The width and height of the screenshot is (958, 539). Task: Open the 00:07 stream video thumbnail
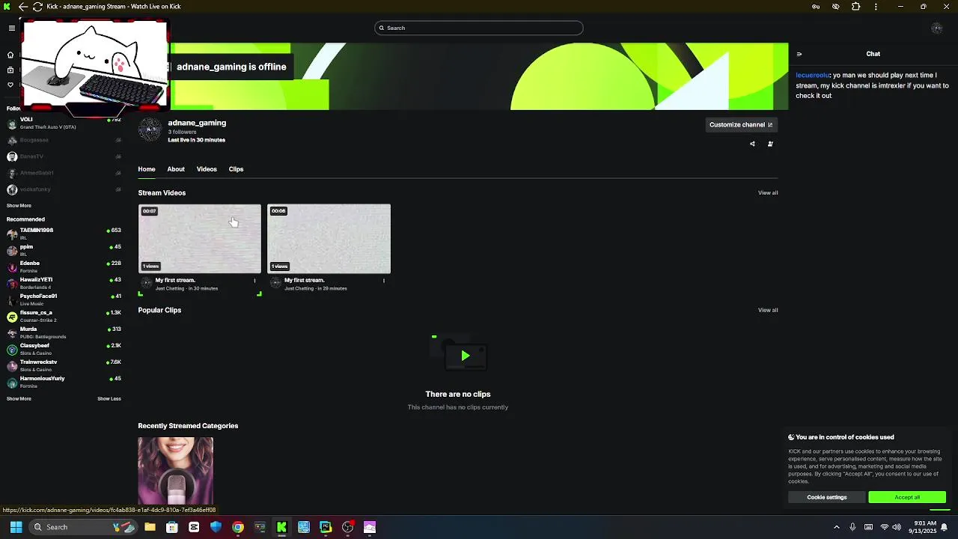(x=200, y=239)
